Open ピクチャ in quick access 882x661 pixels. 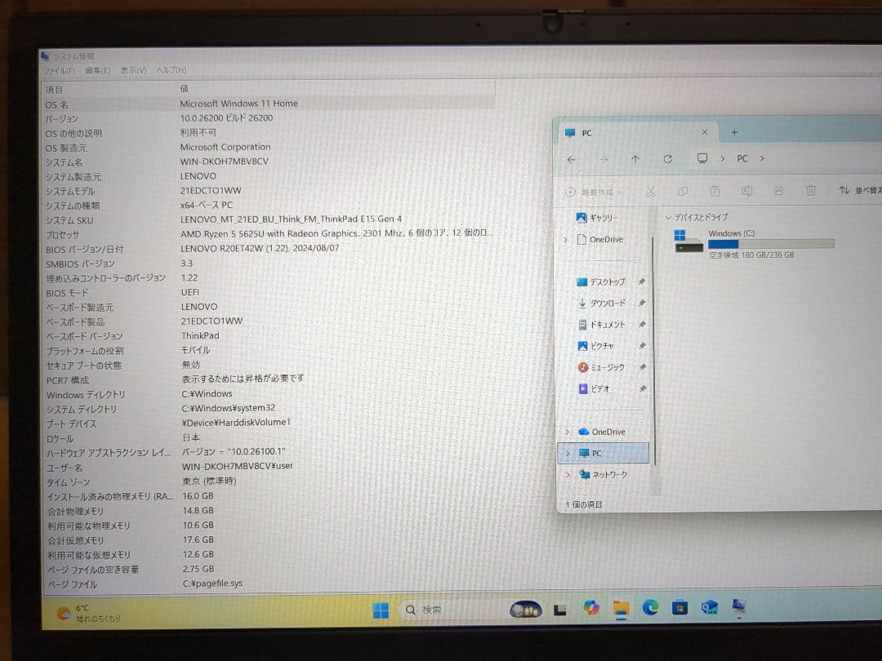point(595,346)
